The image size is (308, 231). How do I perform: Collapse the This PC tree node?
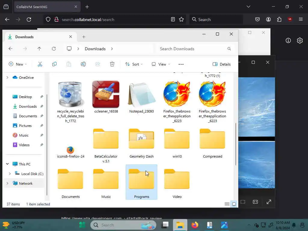[x=8, y=164]
